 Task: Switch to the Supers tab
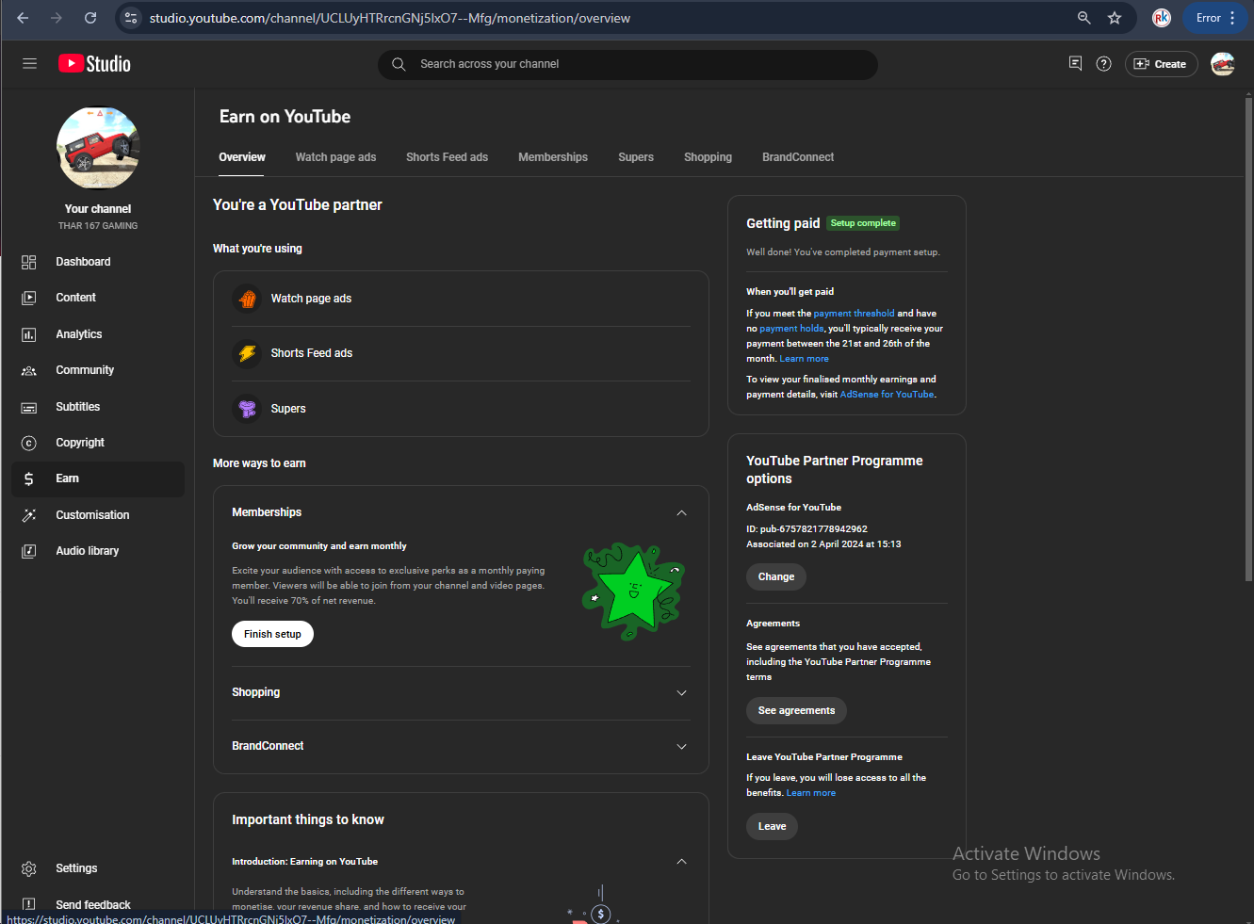(635, 157)
